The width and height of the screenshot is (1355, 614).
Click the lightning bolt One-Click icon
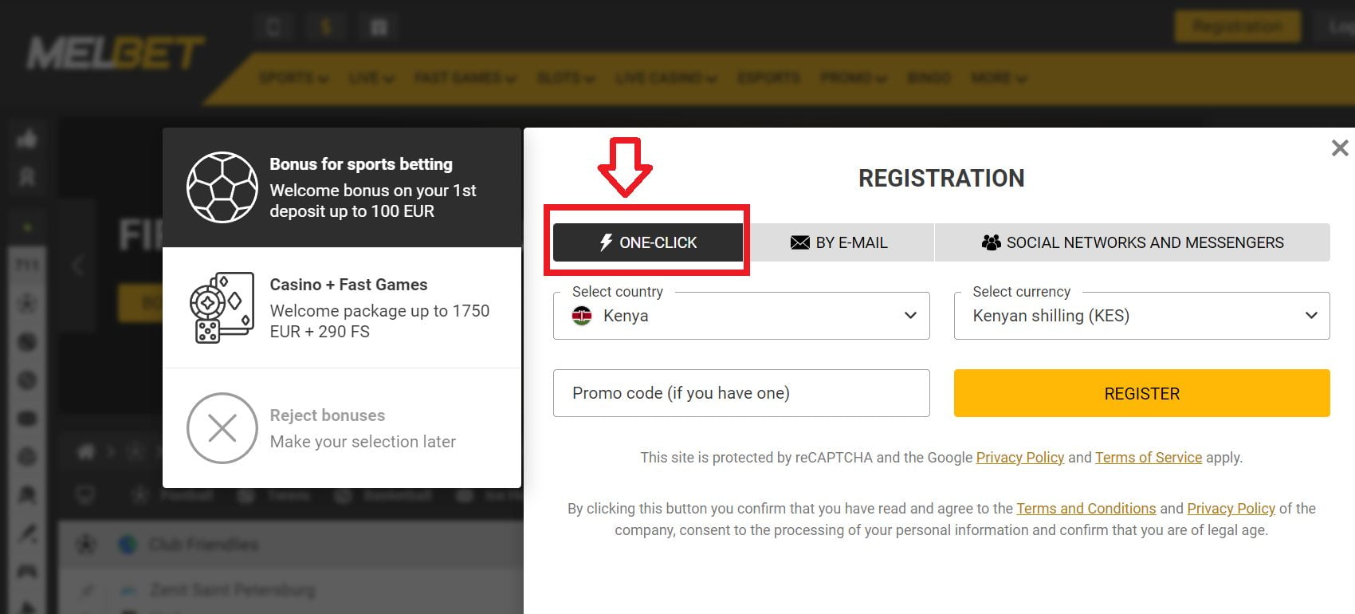tap(606, 242)
